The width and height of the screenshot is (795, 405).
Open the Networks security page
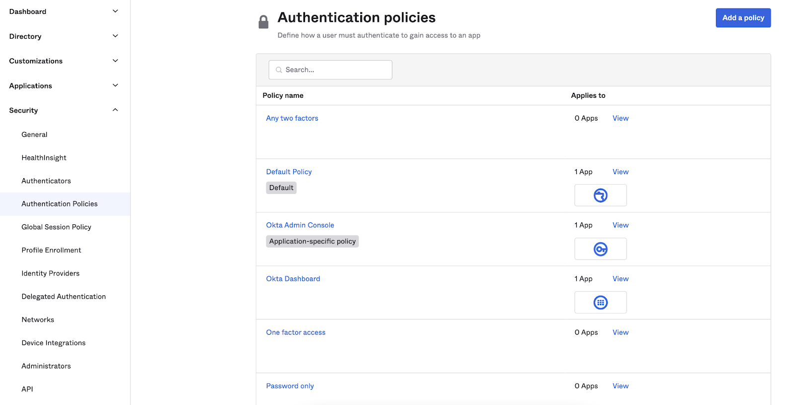pyautogui.click(x=38, y=320)
